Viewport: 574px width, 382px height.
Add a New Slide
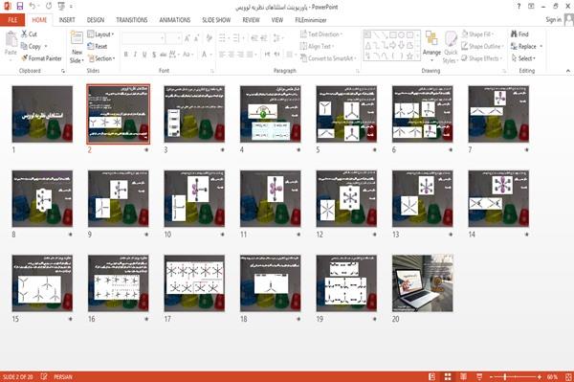click(77, 47)
